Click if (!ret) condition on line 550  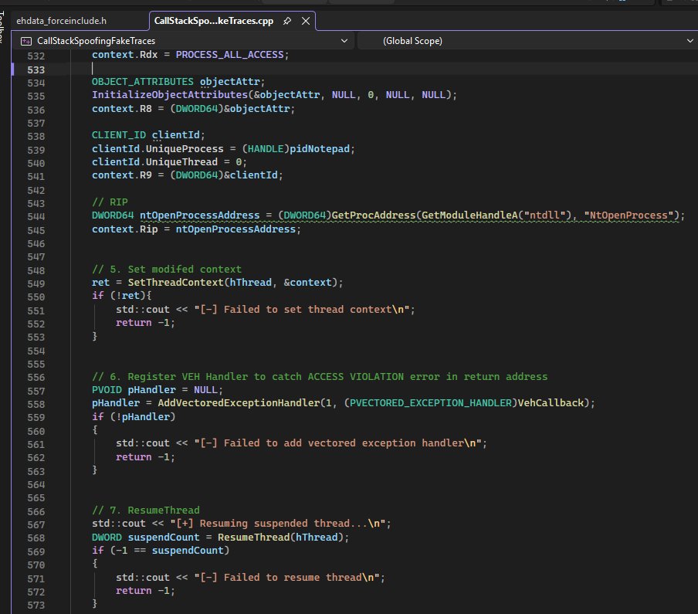coord(118,295)
